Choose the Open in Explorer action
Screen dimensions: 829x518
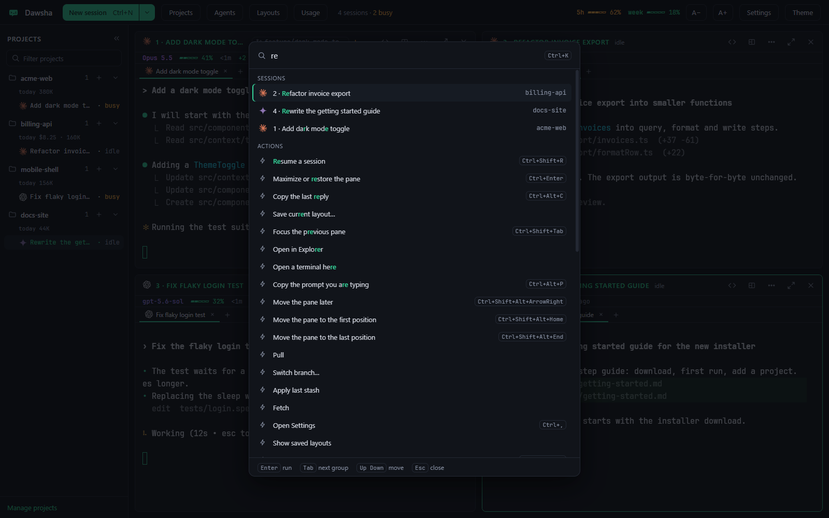coord(412,249)
